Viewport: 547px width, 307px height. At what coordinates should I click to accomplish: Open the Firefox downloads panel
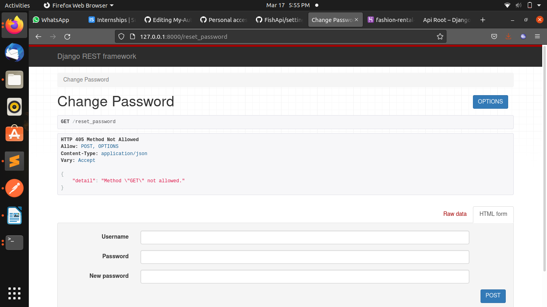[x=509, y=36]
